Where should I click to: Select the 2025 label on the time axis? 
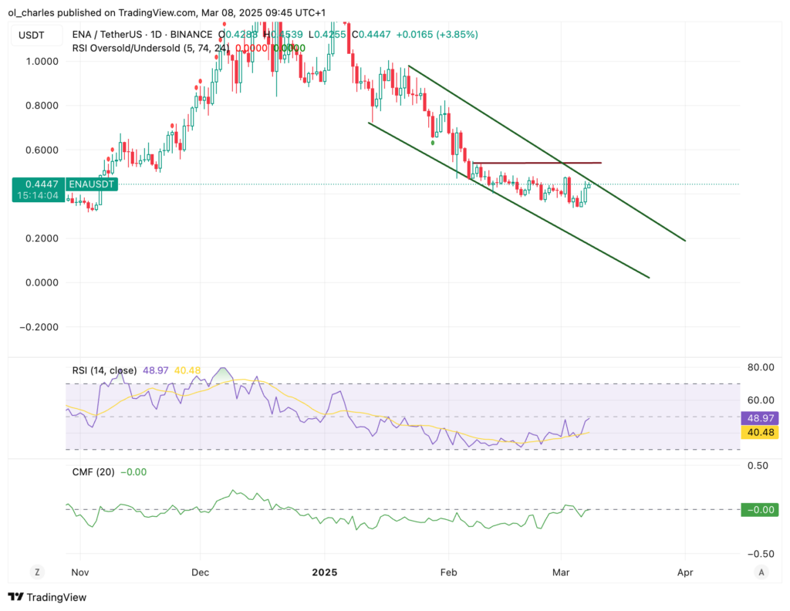(x=325, y=572)
